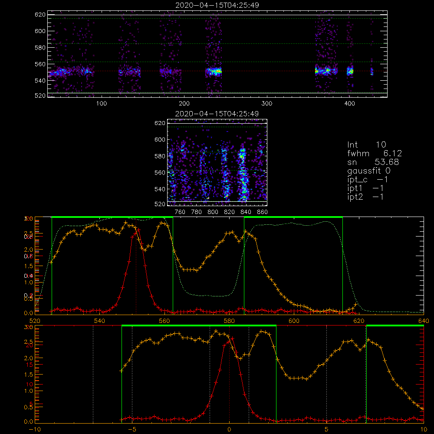Click x-axis label 820 of the small spectrogram
The width and height of the screenshot is (434, 434).
[x=229, y=212]
